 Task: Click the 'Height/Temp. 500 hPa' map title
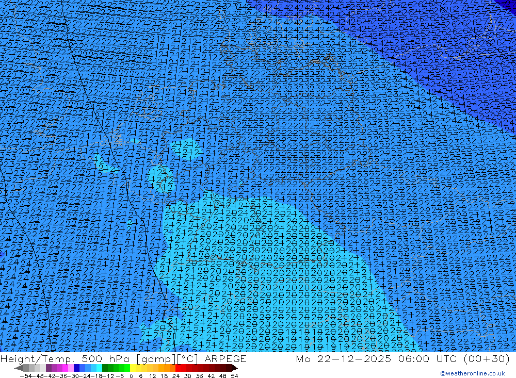click(66, 358)
